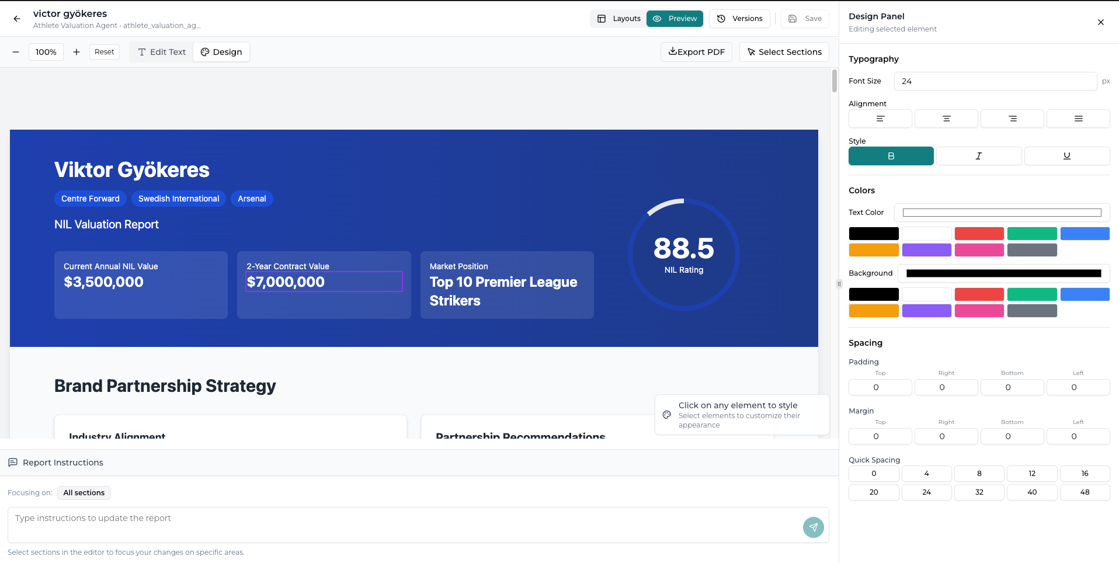The image size is (1119, 563).
Task: Align text right
Action: [x=1012, y=119]
